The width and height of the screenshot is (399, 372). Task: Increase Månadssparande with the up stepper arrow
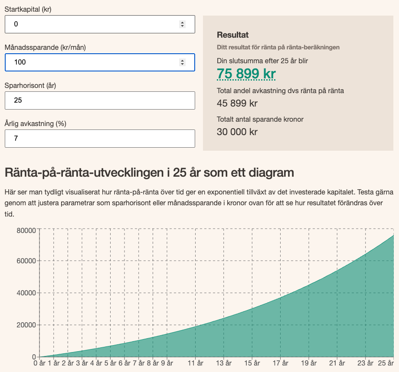coord(182,61)
